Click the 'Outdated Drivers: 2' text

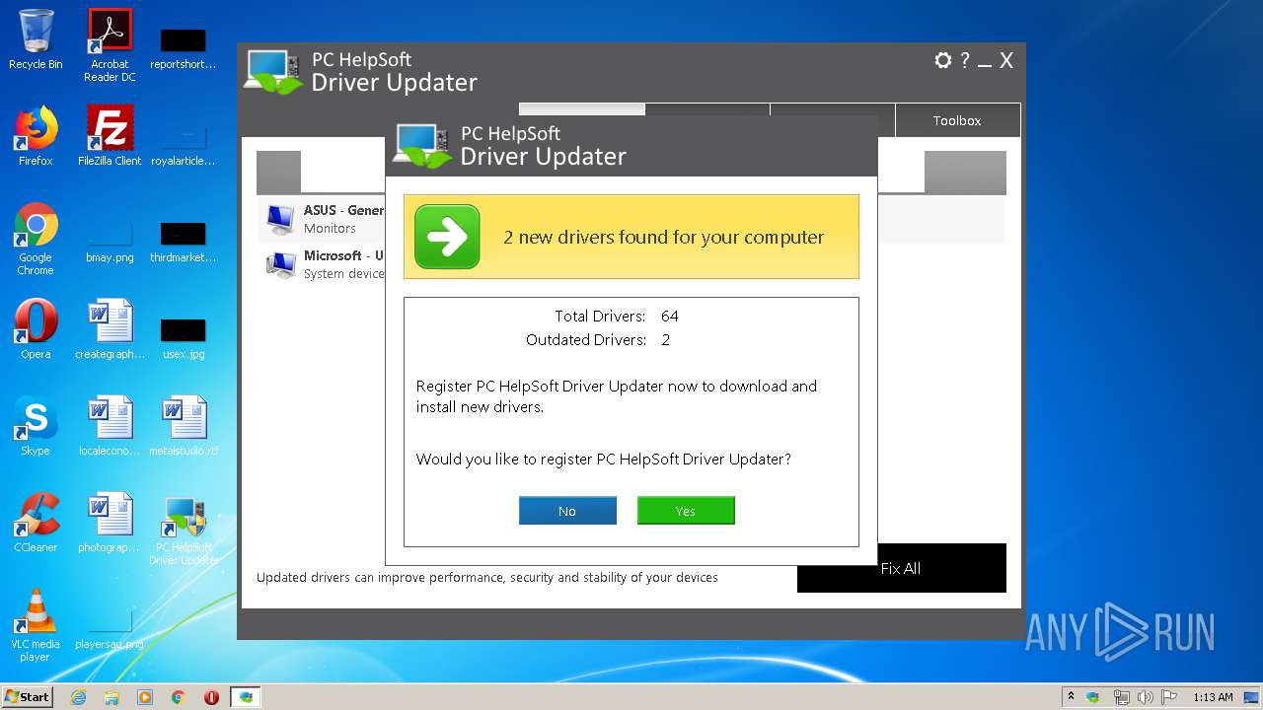pyautogui.click(x=598, y=340)
